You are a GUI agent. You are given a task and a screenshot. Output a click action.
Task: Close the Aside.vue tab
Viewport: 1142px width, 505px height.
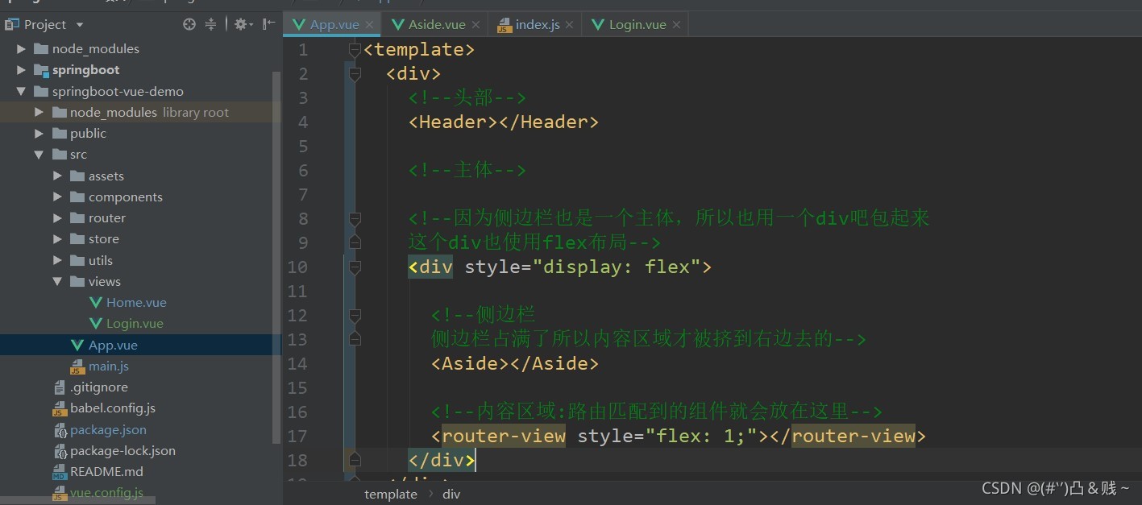pyautogui.click(x=475, y=25)
